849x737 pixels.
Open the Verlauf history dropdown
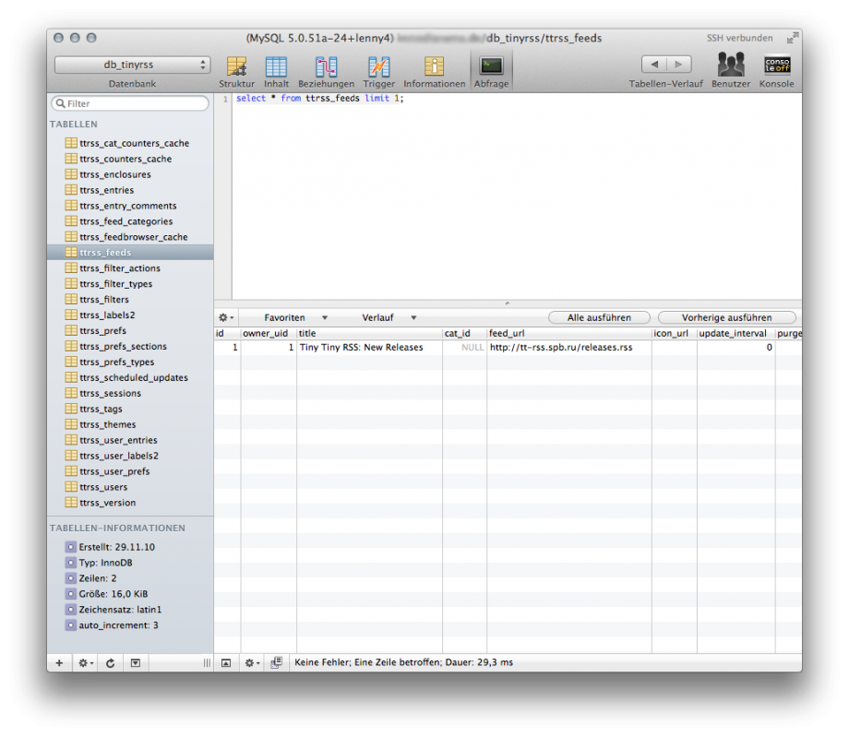(x=389, y=317)
